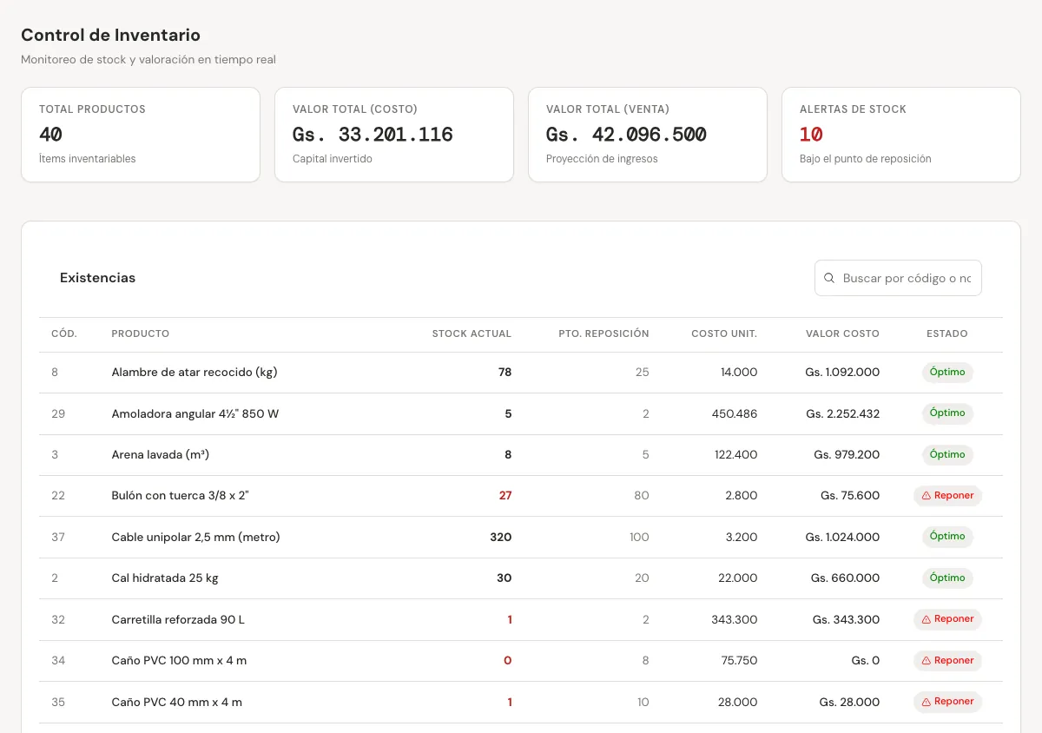Click Óptimo badge for Cal hidratada
This screenshot has width=1042, height=733.
click(947, 578)
